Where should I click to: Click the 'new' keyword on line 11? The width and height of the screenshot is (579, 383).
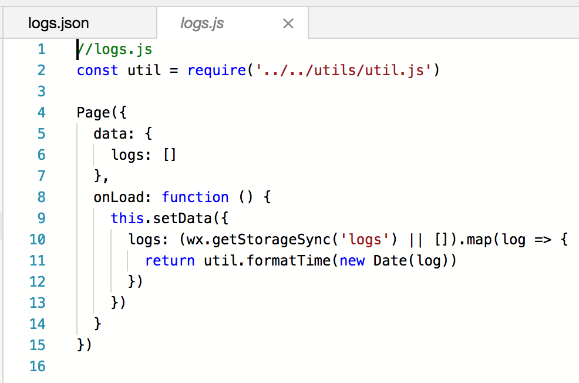[x=352, y=261]
